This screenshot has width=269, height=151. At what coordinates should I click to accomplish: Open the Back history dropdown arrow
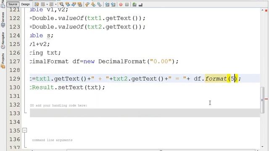click(47, 5)
